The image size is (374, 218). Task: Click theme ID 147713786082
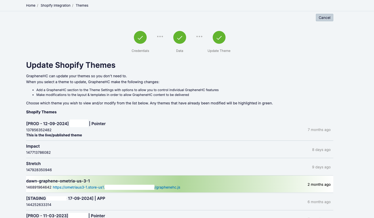(38, 152)
